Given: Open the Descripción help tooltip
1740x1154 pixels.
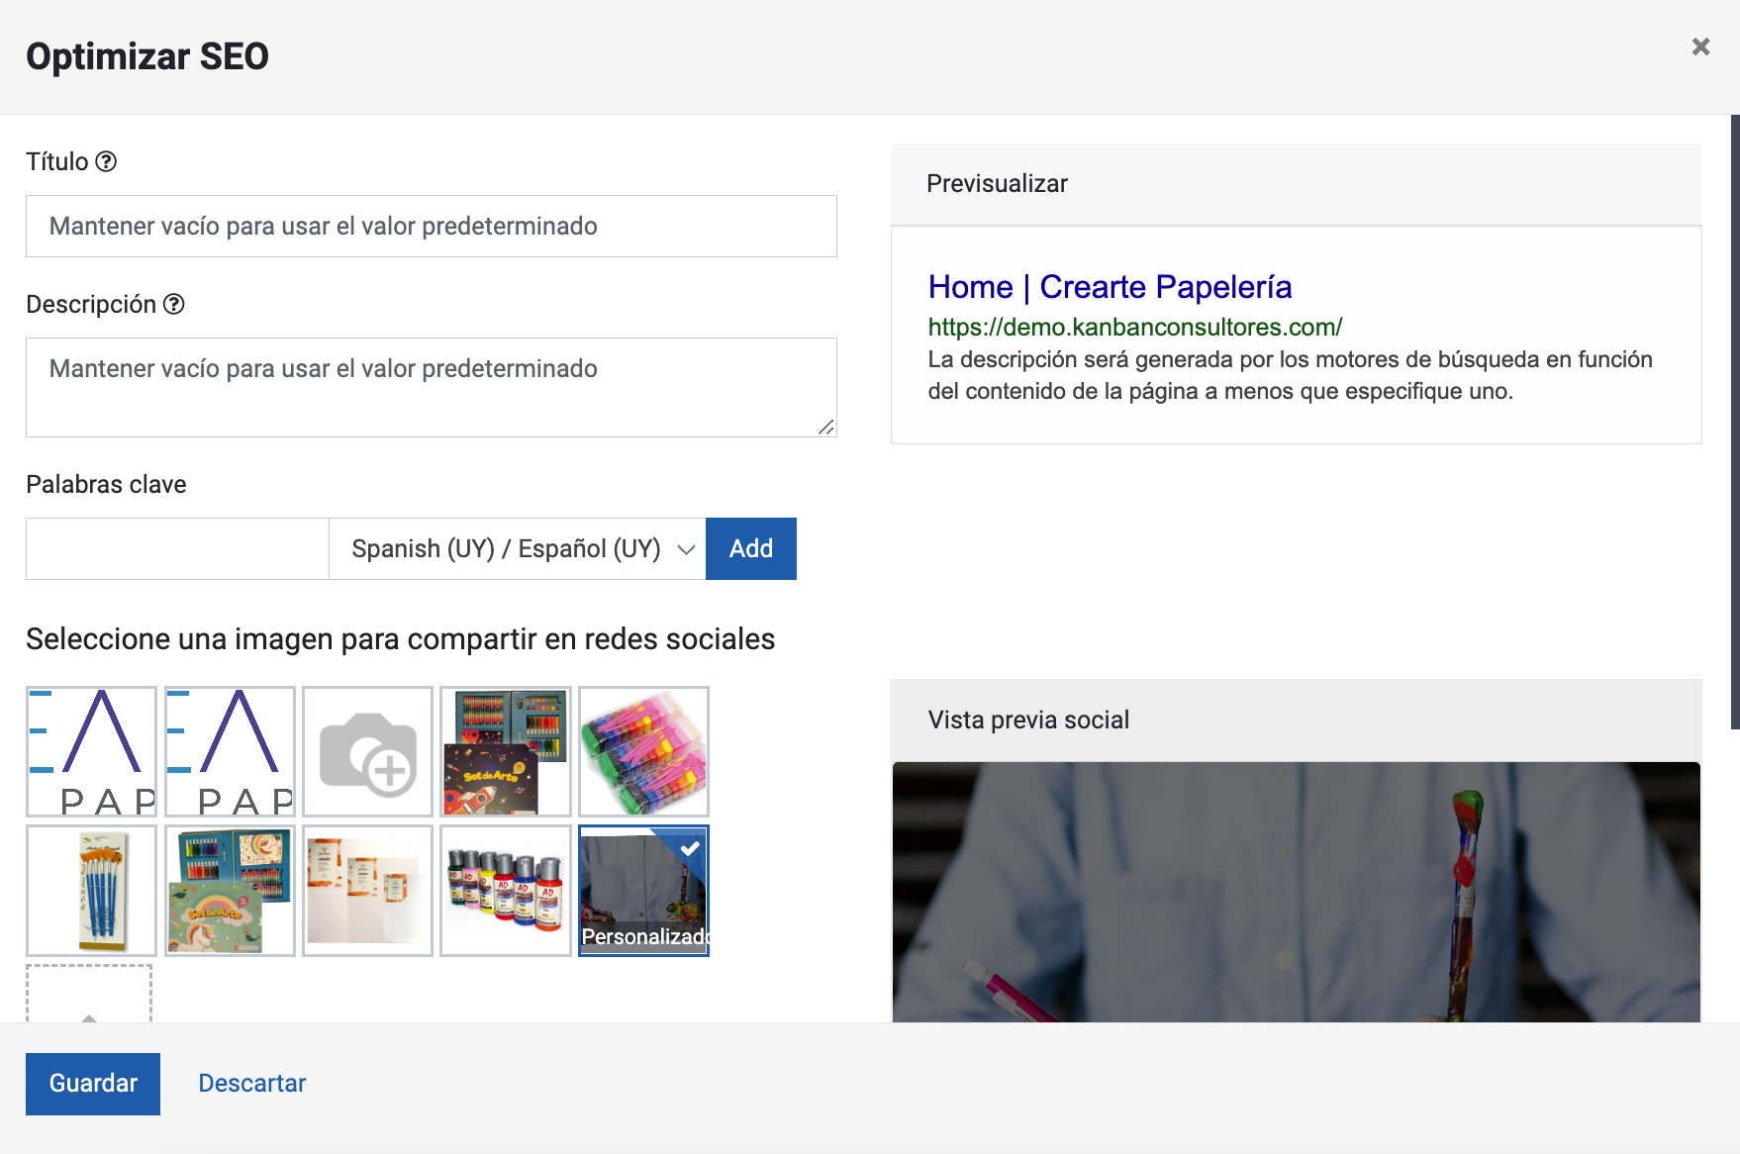Looking at the screenshot, I should pos(174,304).
